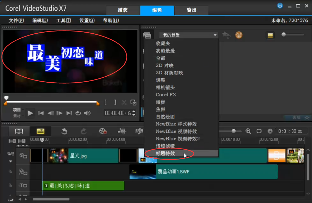Step to the next frame
Screen dimensions: 312x203
click(x=60, y=113)
